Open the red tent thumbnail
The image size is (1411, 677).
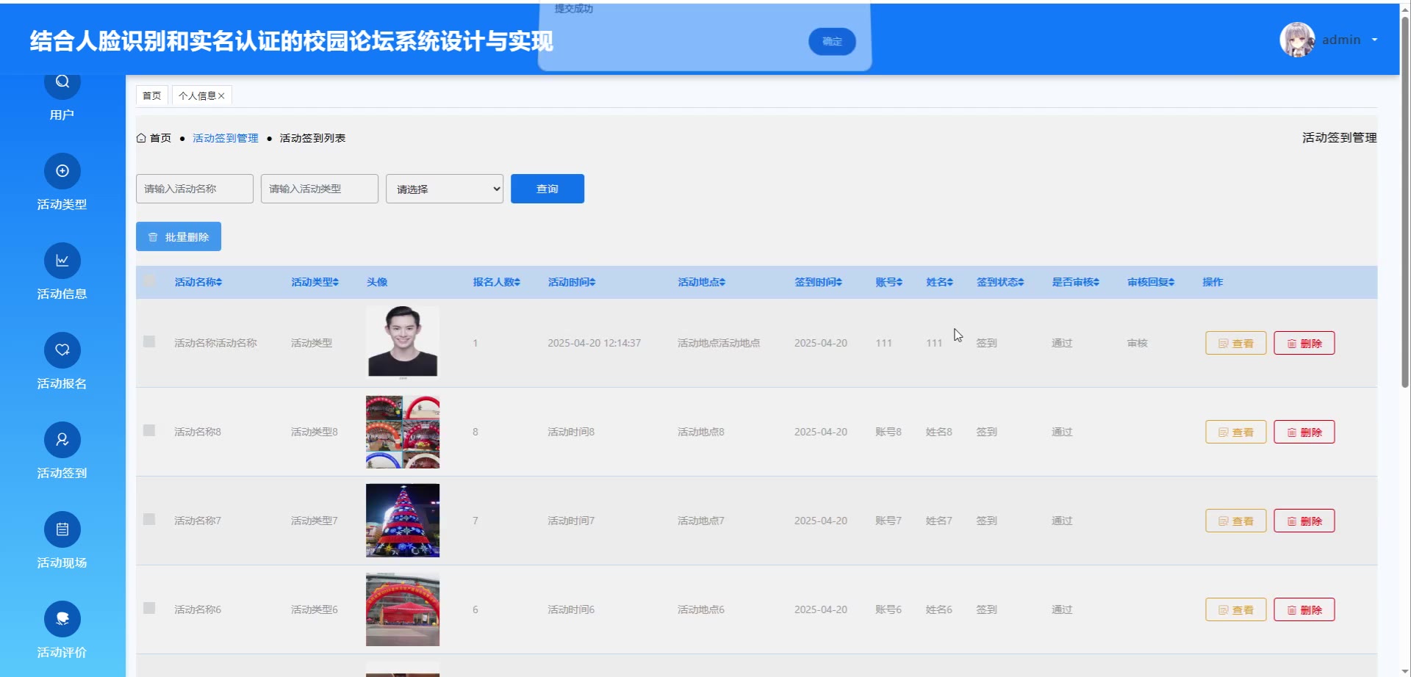click(x=403, y=609)
